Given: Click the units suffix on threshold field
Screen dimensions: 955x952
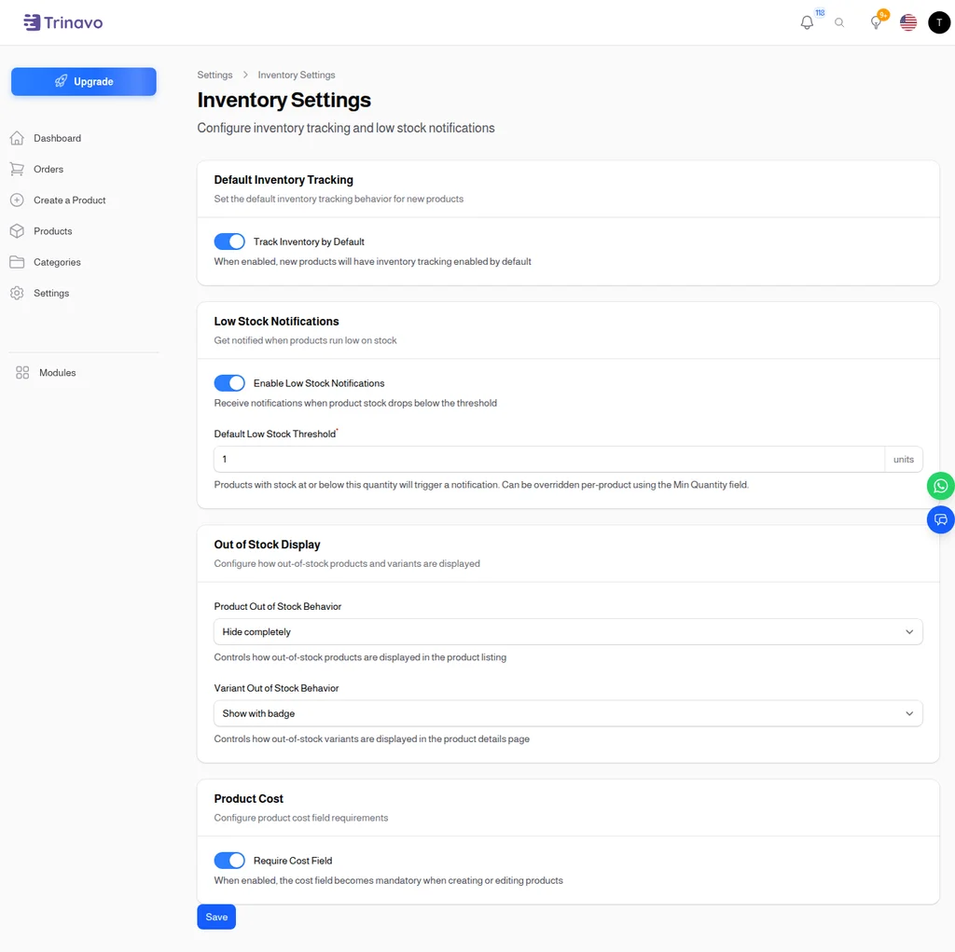Looking at the screenshot, I should tap(903, 460).
